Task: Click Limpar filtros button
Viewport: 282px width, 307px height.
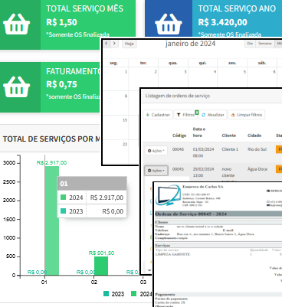Action: [247, 115]
